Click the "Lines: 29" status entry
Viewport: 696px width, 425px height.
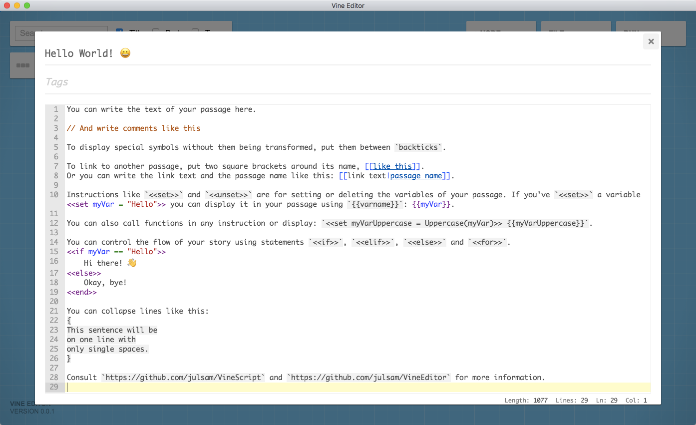[x=572, y=401]
